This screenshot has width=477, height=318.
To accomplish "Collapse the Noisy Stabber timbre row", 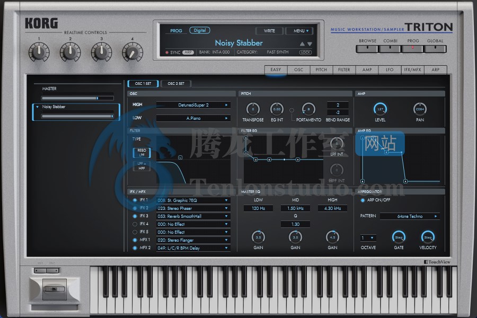I will click(38, 107).
